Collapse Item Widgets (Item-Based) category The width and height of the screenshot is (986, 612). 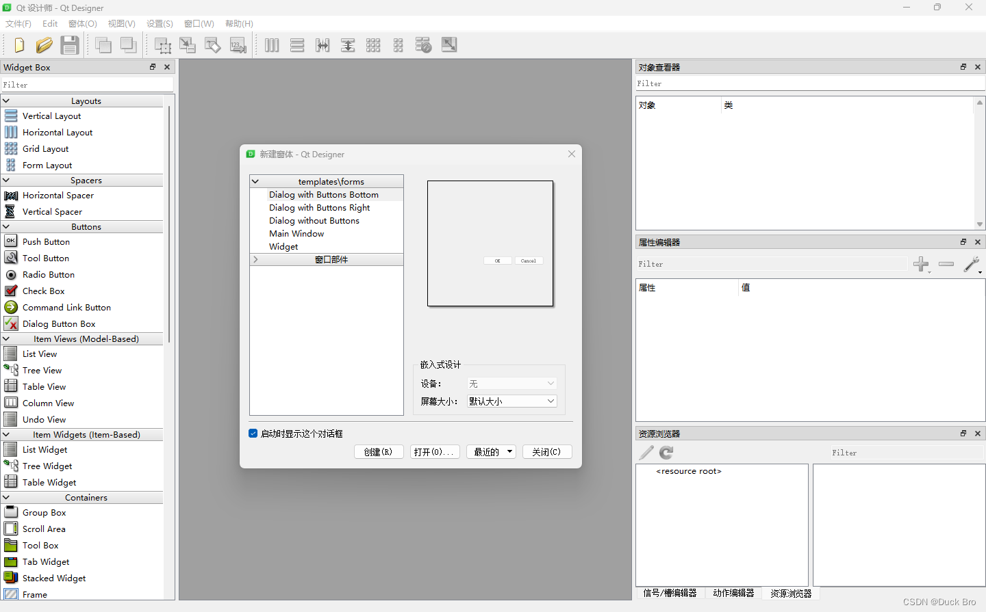(6, 434)
